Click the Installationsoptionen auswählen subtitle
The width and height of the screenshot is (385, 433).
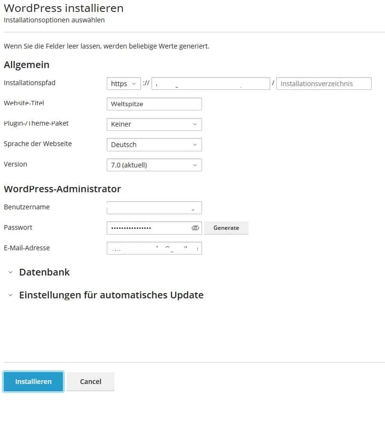pyautogui.click(x=54, y=20)
